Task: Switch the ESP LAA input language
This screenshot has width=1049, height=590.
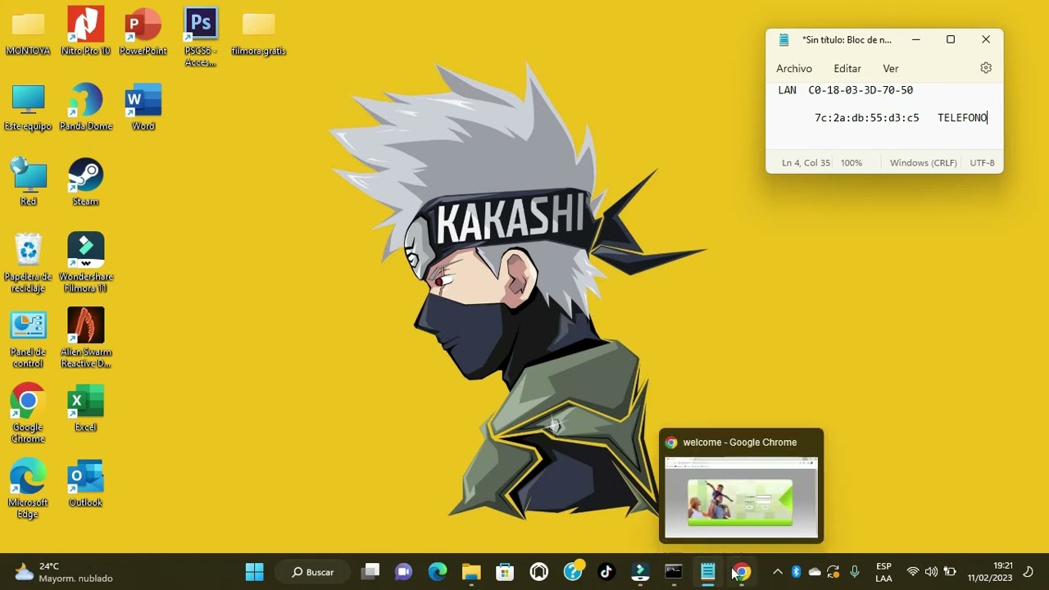Action: (x=883, y=572)
